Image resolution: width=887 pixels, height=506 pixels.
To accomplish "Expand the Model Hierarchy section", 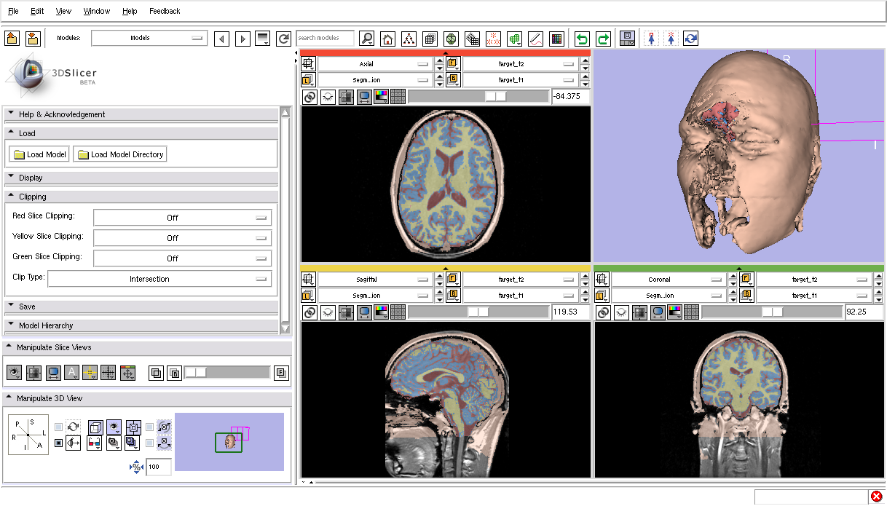I will (46, 325).
